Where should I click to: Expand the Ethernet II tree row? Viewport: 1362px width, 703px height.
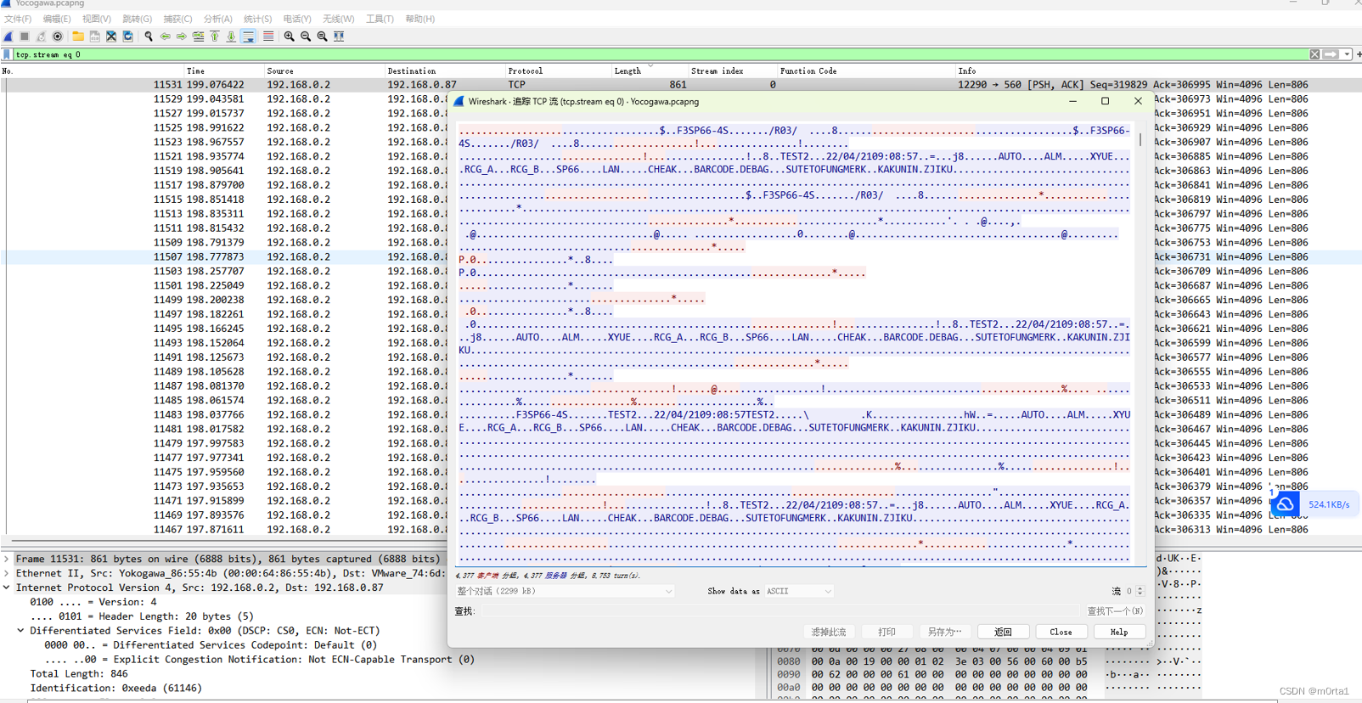(7, 573)
